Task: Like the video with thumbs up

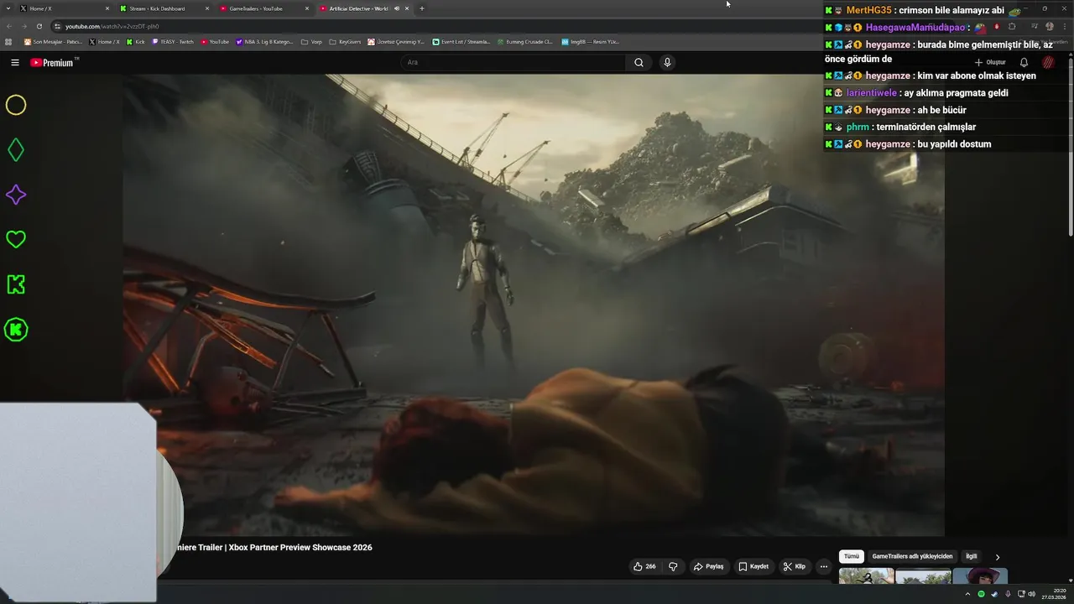Action: 644,566
